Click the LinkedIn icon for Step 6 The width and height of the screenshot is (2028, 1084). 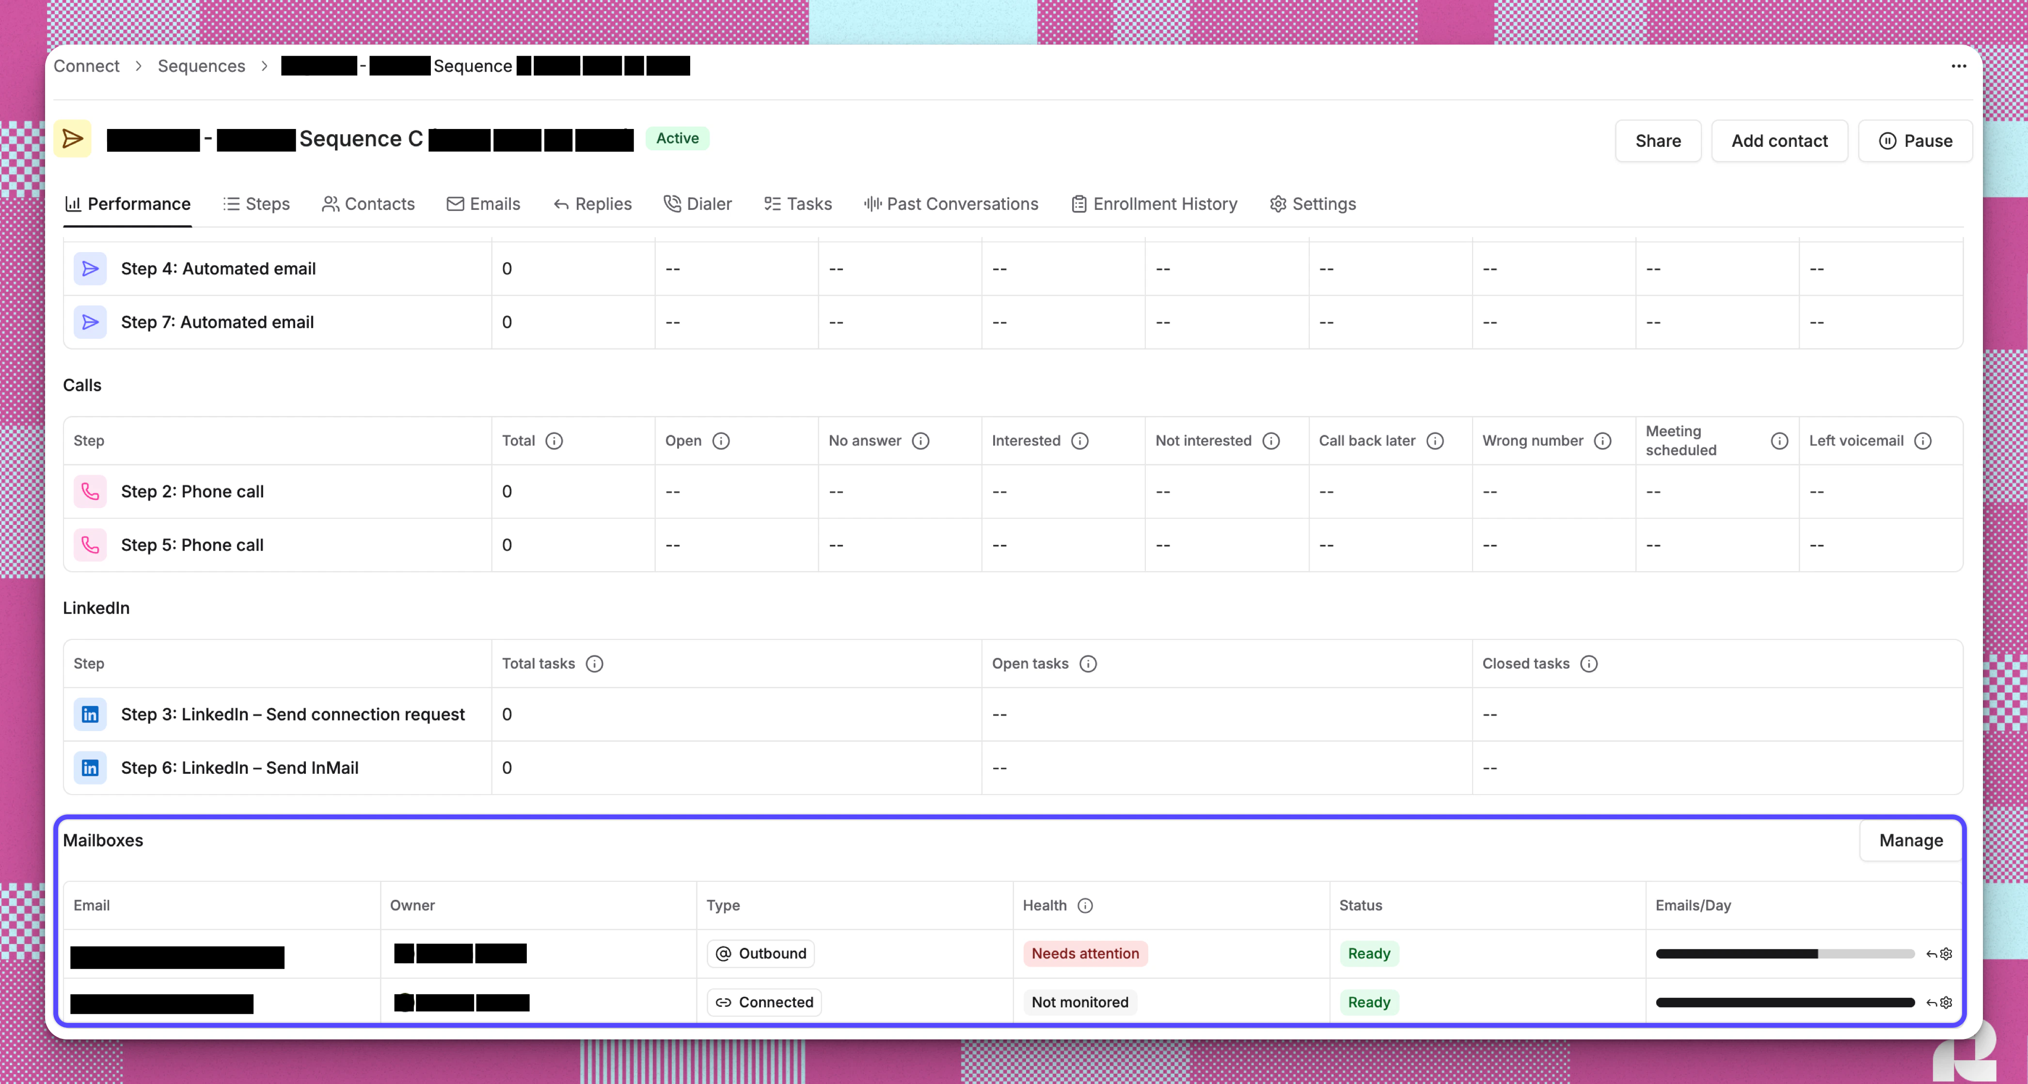[x=91, y=767]
